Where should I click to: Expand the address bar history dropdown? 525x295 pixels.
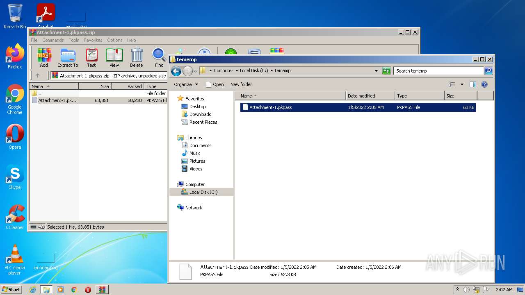[x=376, y=71]
